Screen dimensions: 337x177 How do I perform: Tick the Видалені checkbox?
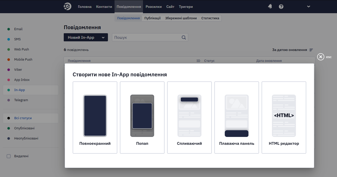point(9,156)
